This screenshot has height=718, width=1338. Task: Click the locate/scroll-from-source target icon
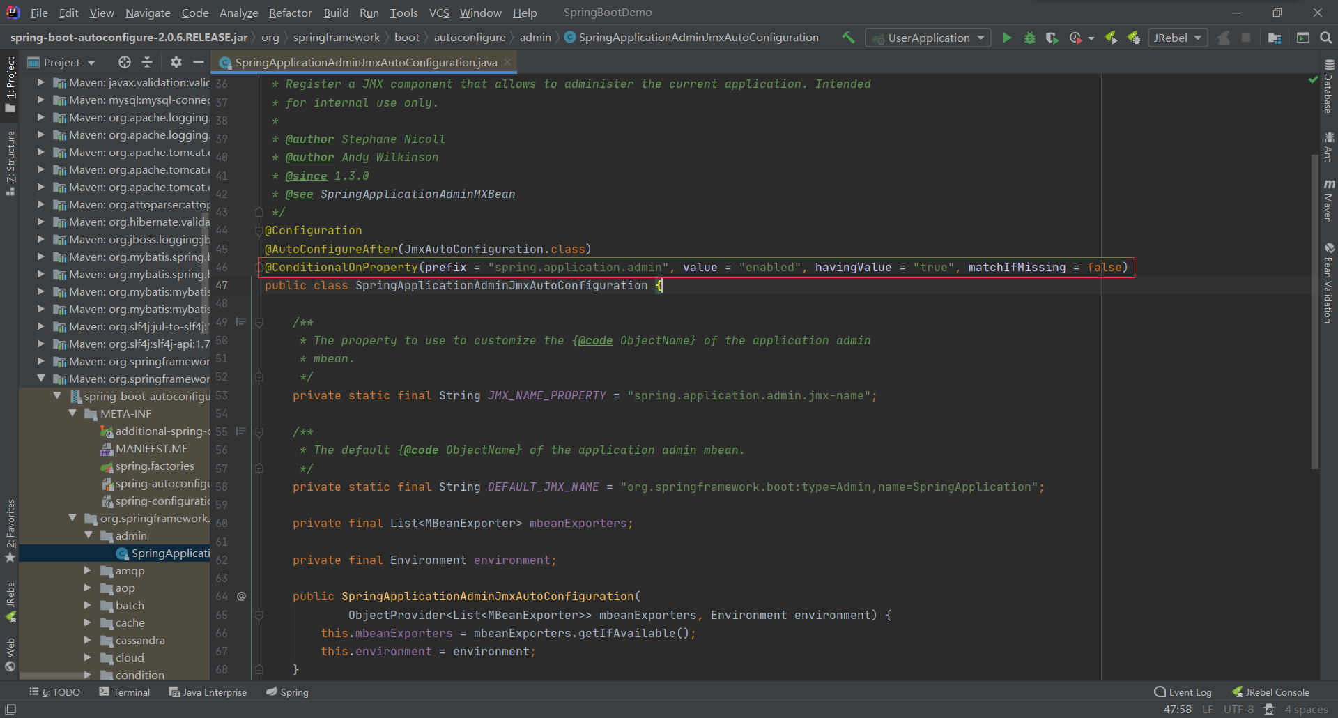125,62
